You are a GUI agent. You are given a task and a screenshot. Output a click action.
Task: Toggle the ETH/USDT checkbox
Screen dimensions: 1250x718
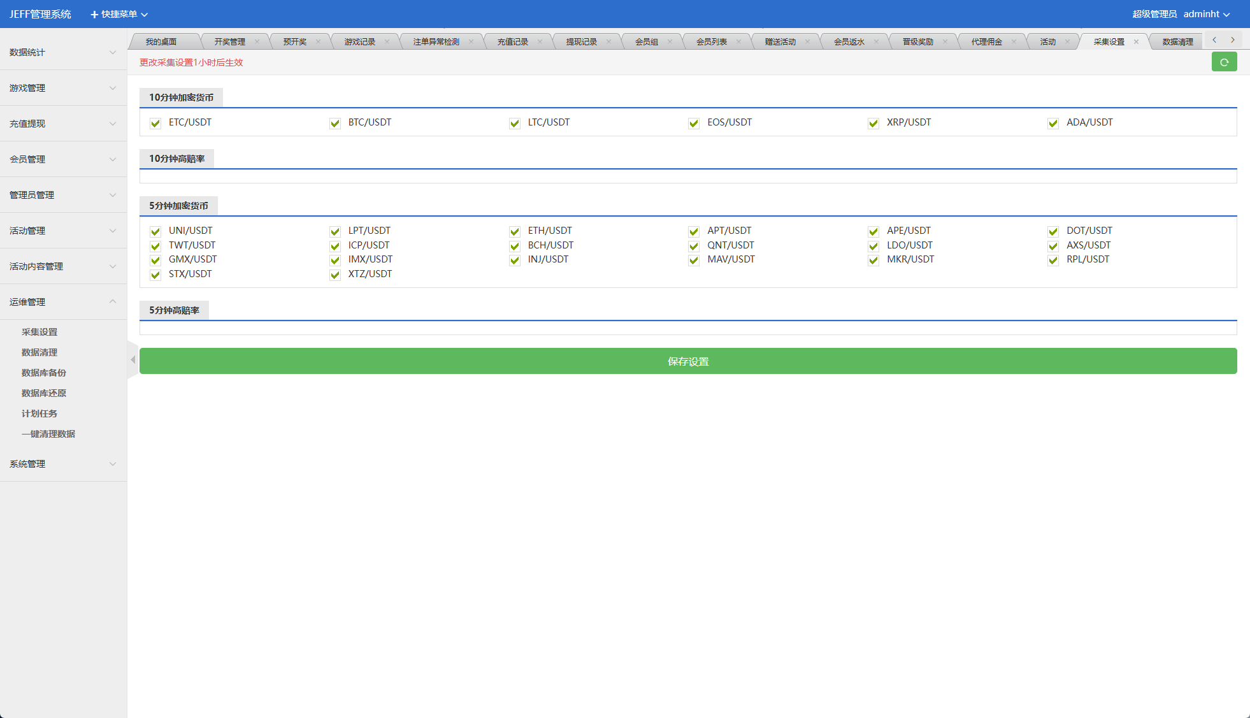(515, 231)
